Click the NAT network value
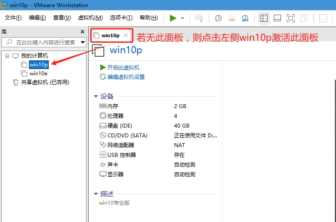The width and height of the screenshot is (336, 222). tap(180, 145)
